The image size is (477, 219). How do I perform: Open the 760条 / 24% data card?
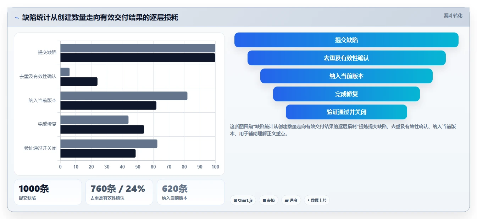point(119,192)
